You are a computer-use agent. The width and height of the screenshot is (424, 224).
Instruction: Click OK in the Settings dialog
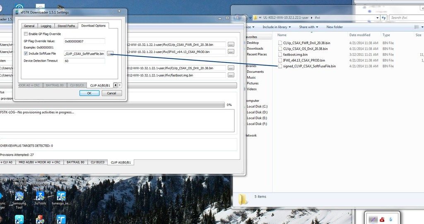coord(89,93)
